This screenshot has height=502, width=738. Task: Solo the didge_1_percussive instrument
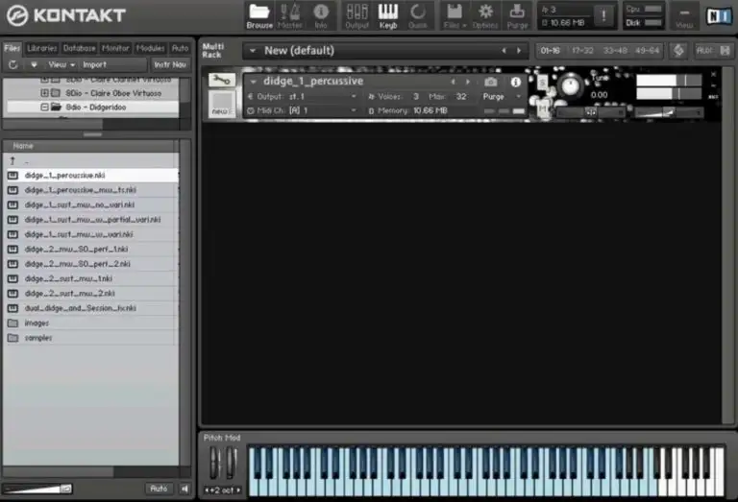tap(542, 84)
